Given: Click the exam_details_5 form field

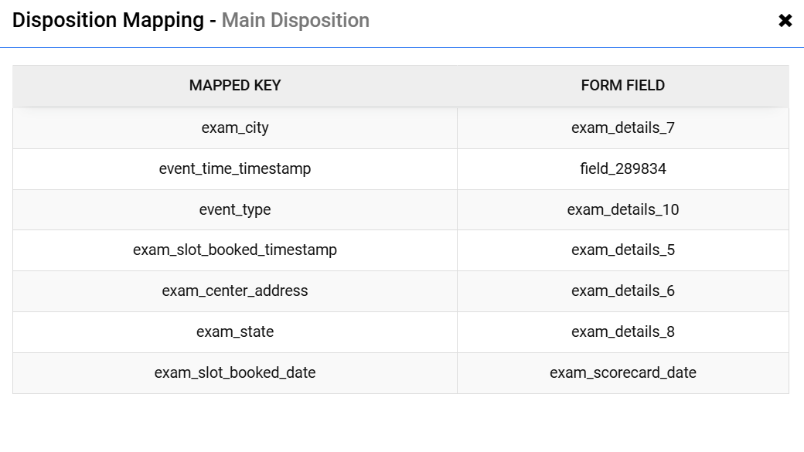Looking at the screenshot, I should pos(622,250).
